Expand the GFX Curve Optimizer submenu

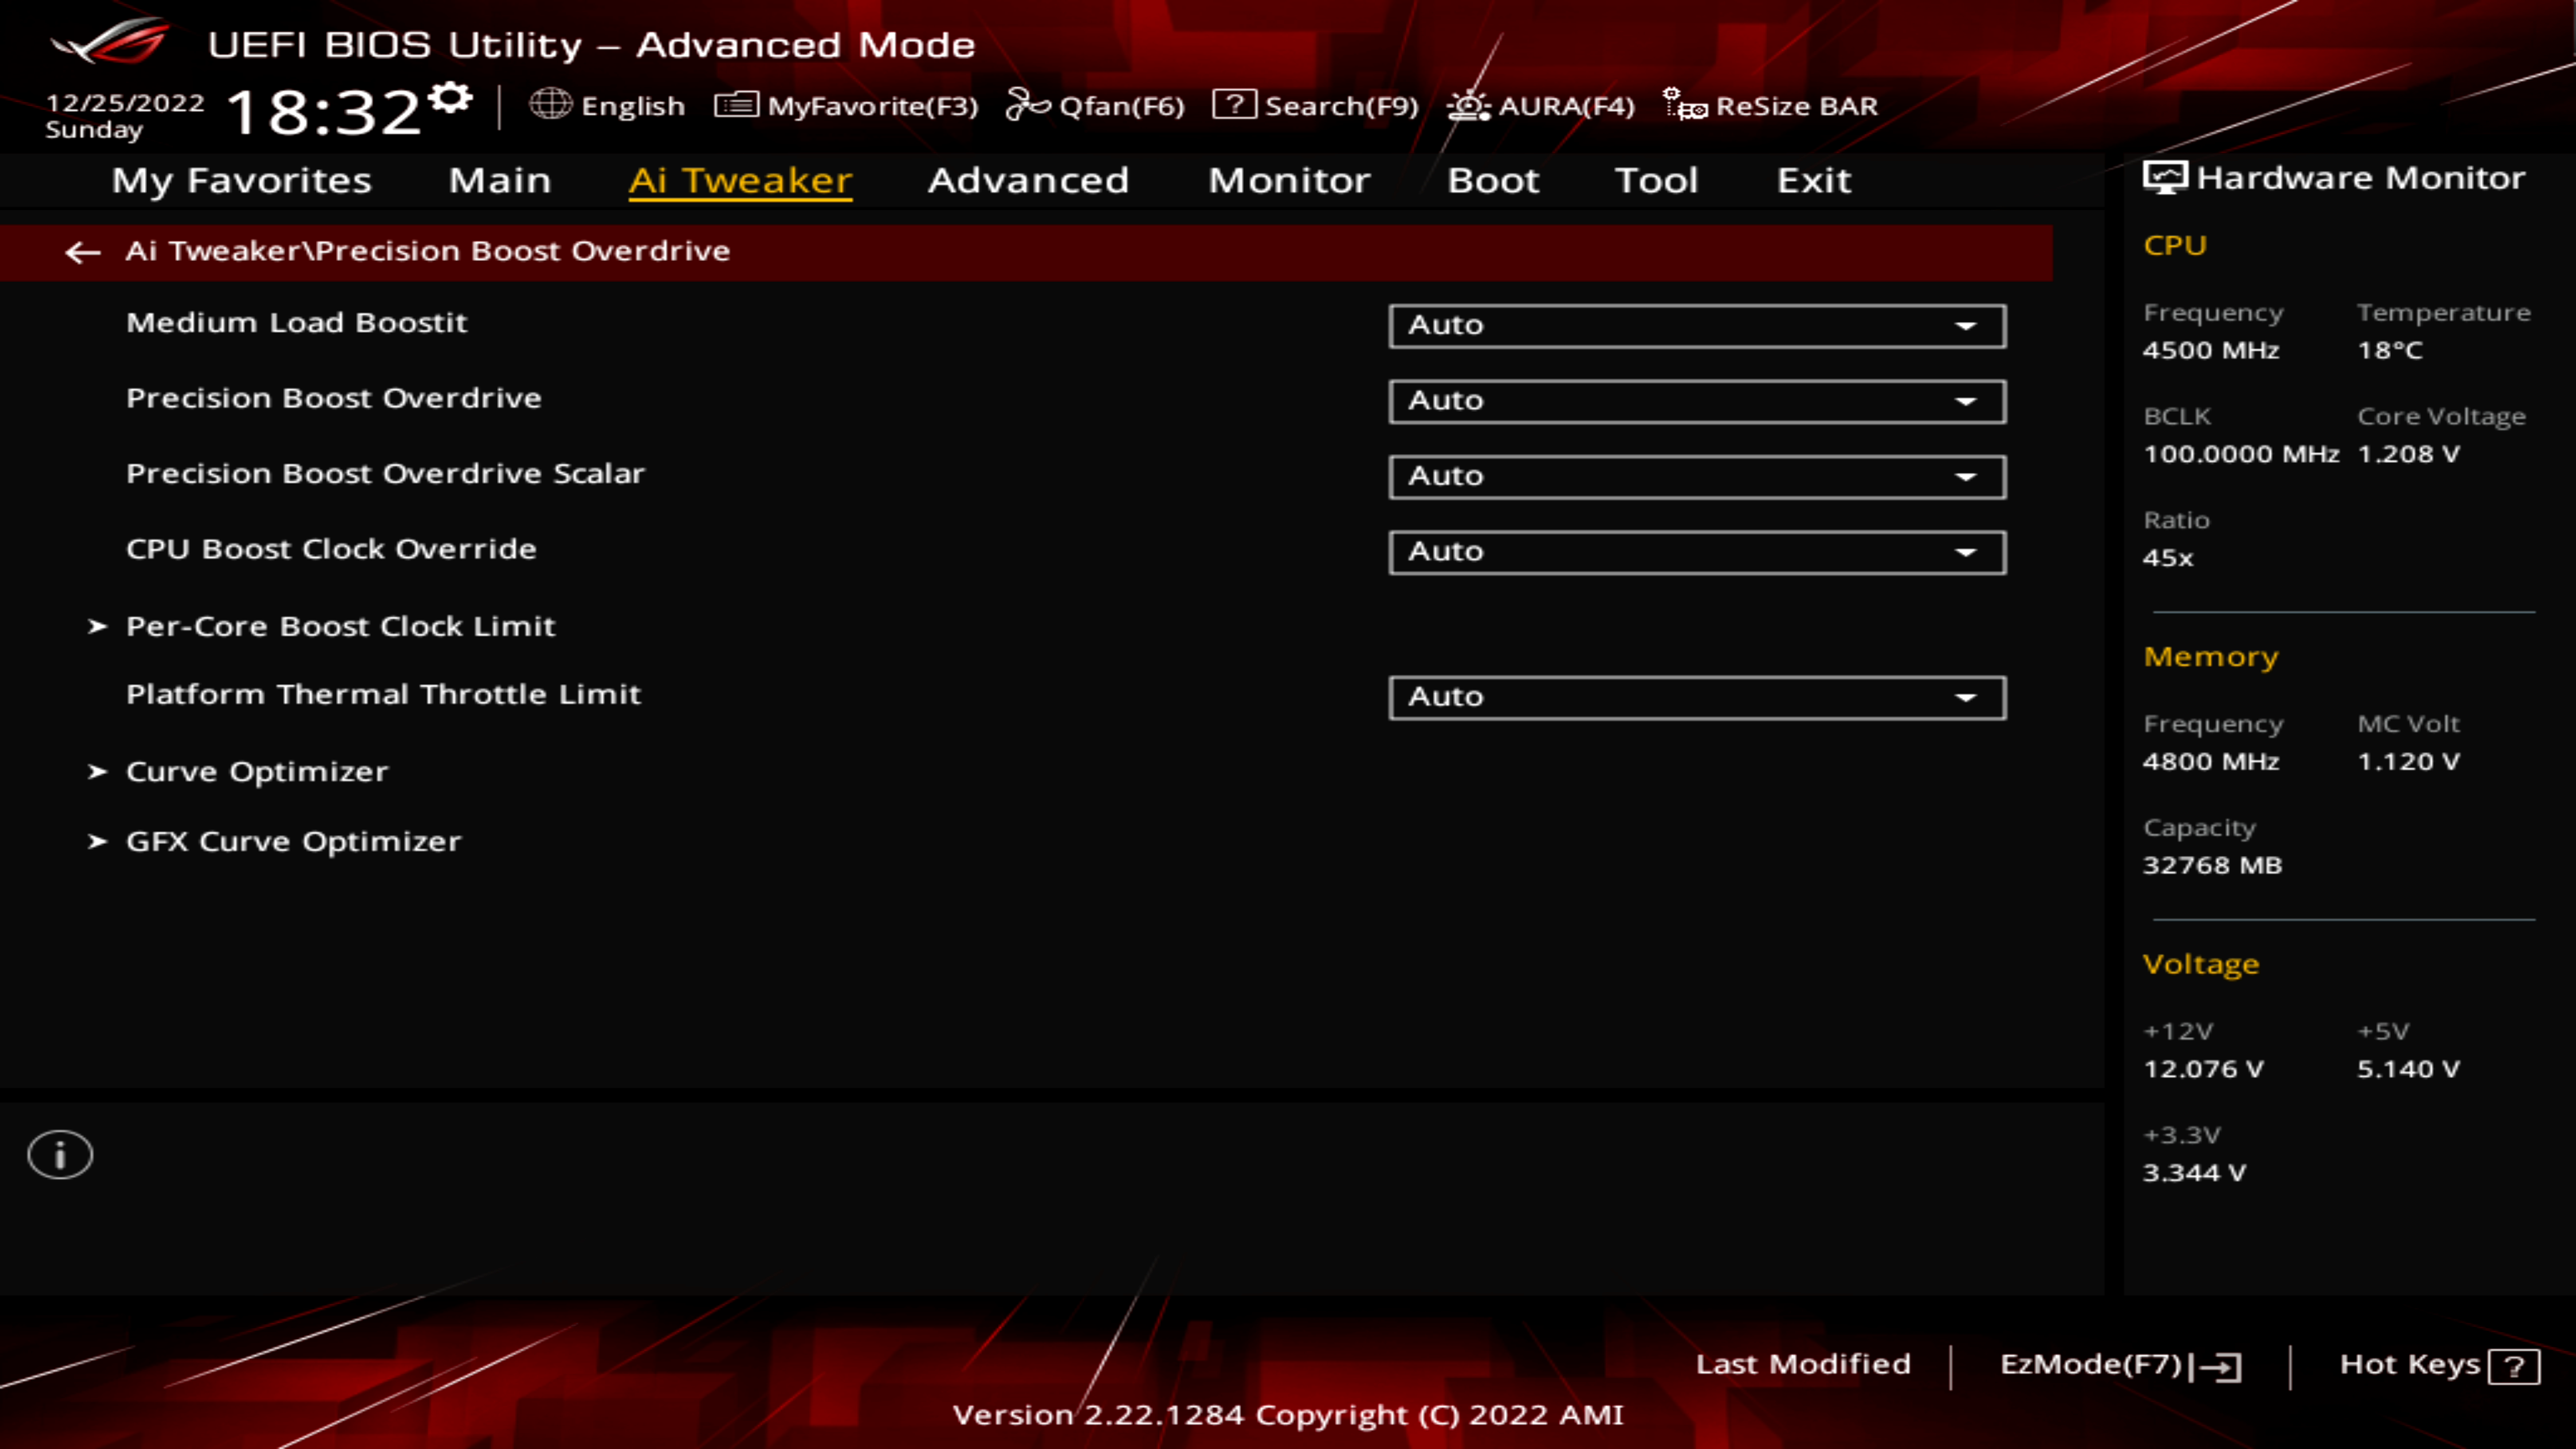(292, 841)
